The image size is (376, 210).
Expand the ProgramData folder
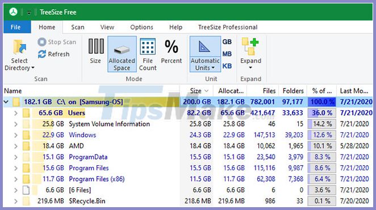pos(16,157)
